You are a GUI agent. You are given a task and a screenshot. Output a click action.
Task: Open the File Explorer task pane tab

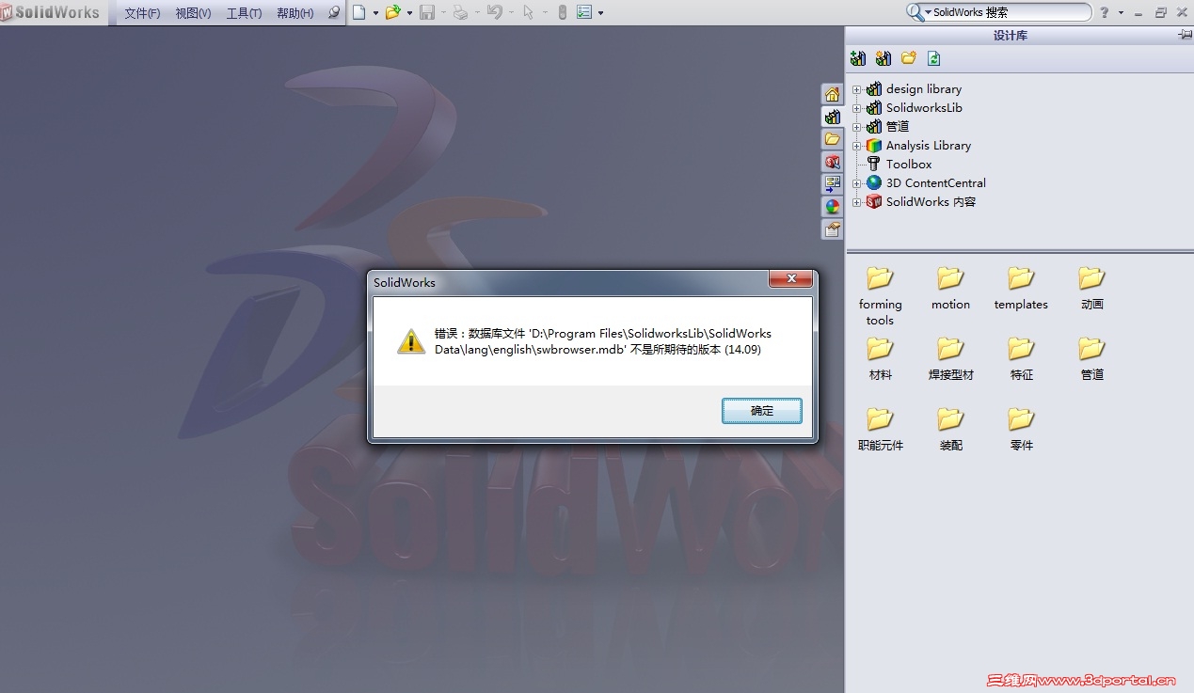[832, 139]
